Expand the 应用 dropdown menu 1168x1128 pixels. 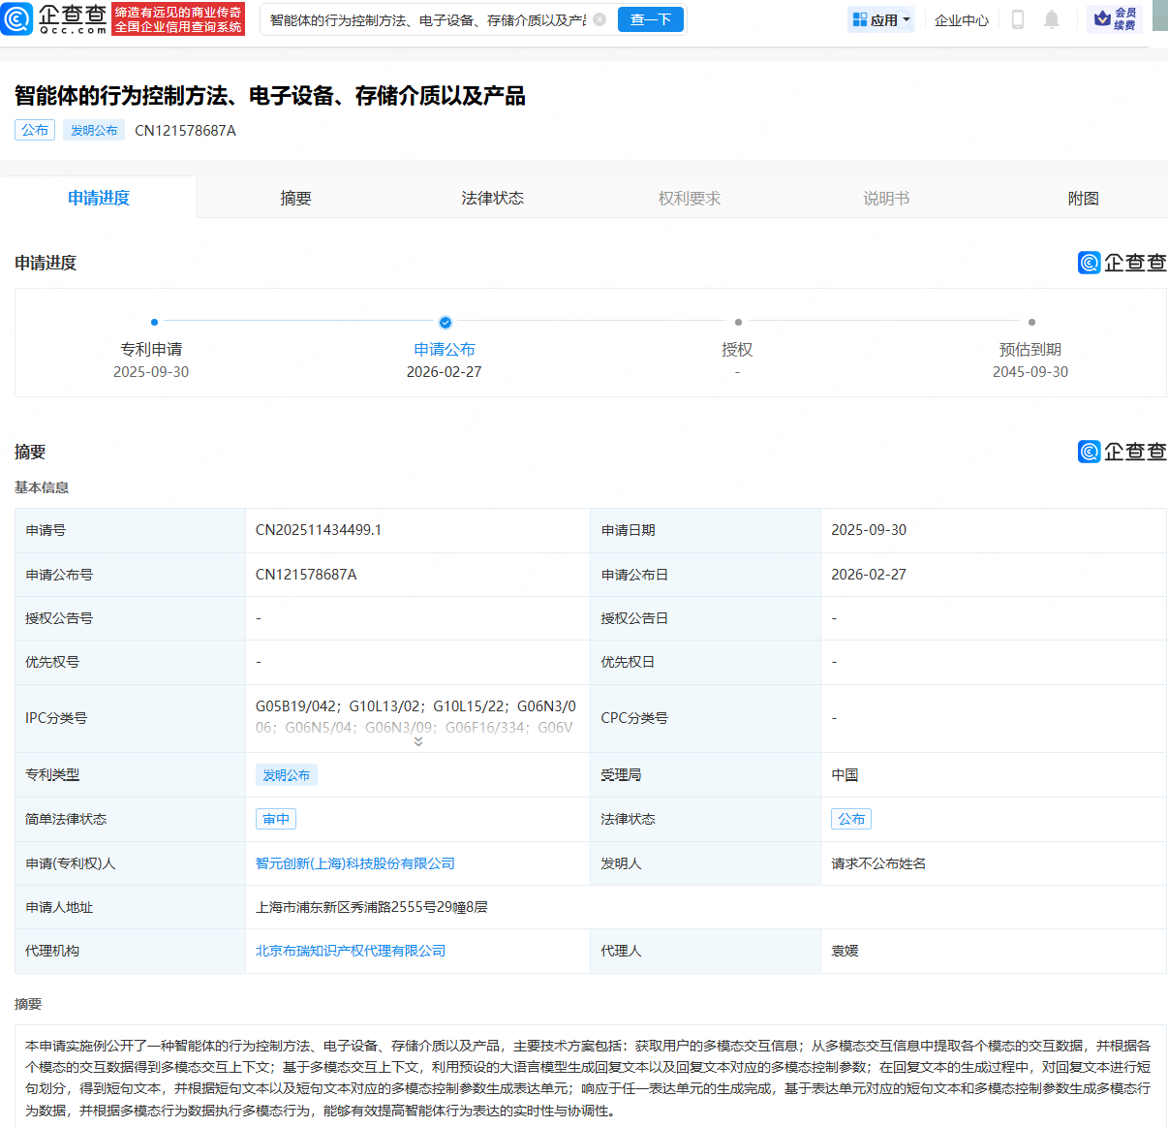pyautogui.click(x=907, y=19)
